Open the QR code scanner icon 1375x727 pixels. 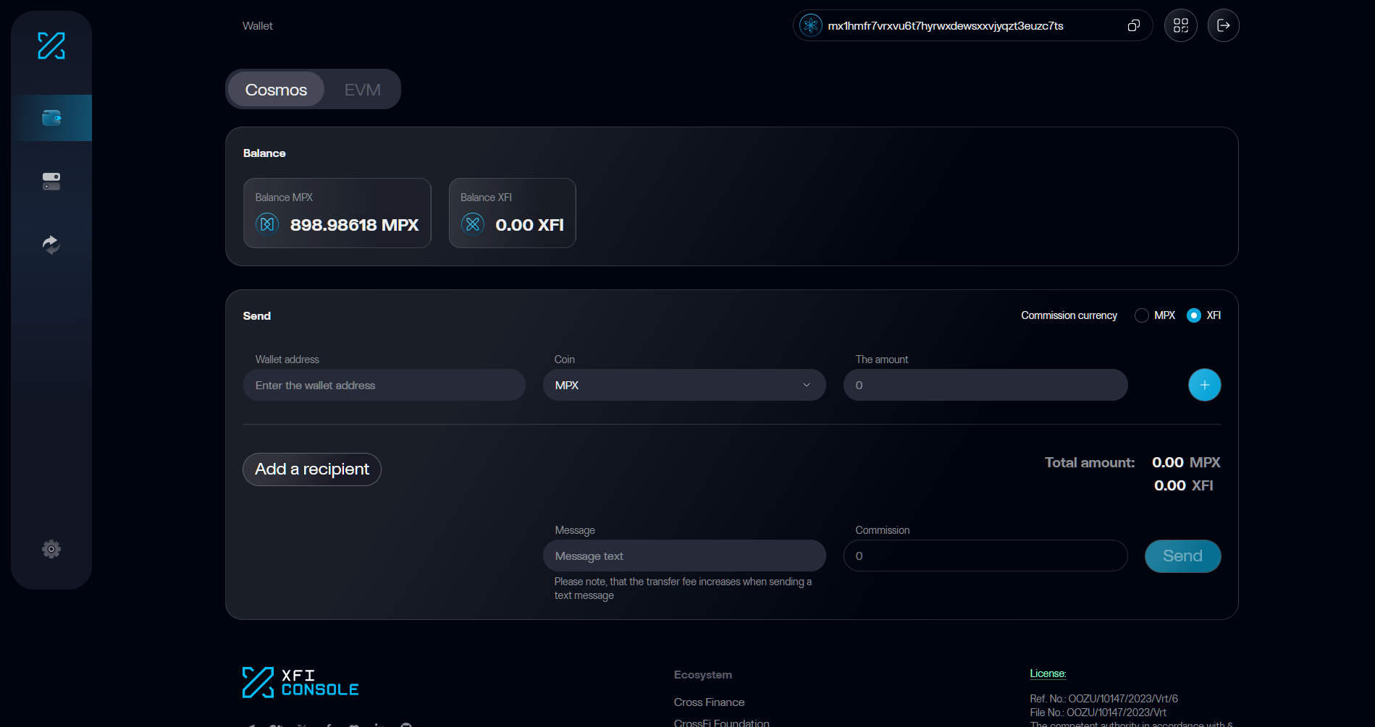[1180, 26]
